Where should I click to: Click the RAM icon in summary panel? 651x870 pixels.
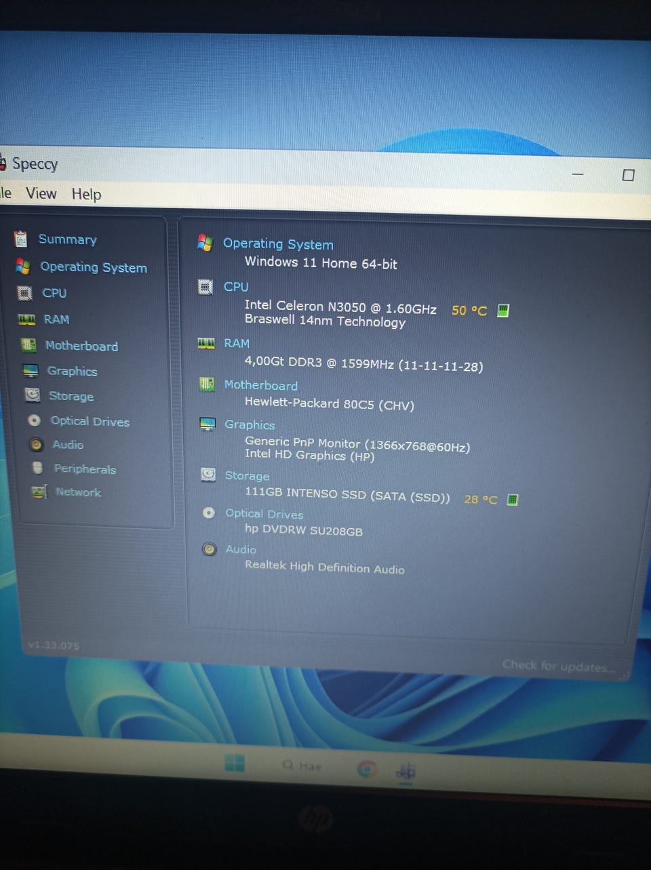pyautogui.click(x=206, y=343)
